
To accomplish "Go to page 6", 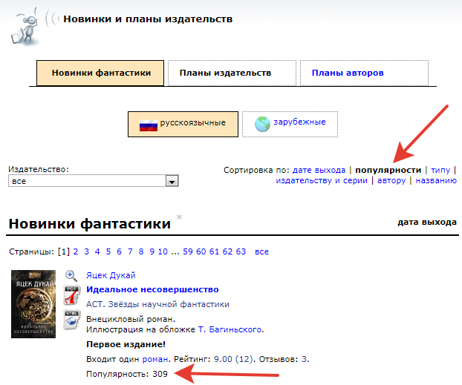I will (x=119, y=251).
